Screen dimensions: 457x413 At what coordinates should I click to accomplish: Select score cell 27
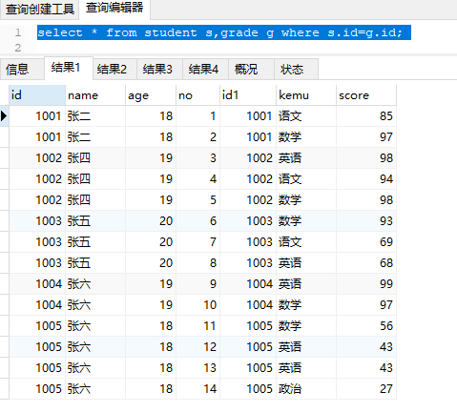(x=366, y=389)
